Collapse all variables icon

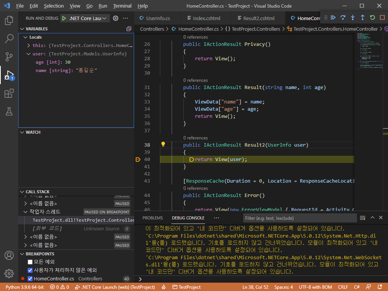pyautogui.click(x=129, y=29)
